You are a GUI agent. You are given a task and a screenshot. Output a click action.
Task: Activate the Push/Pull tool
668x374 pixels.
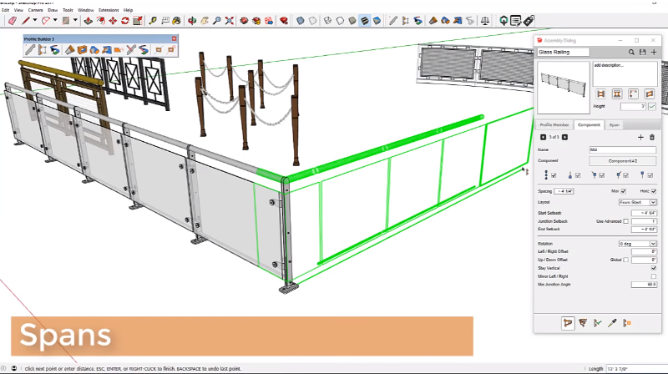point(88,20)
